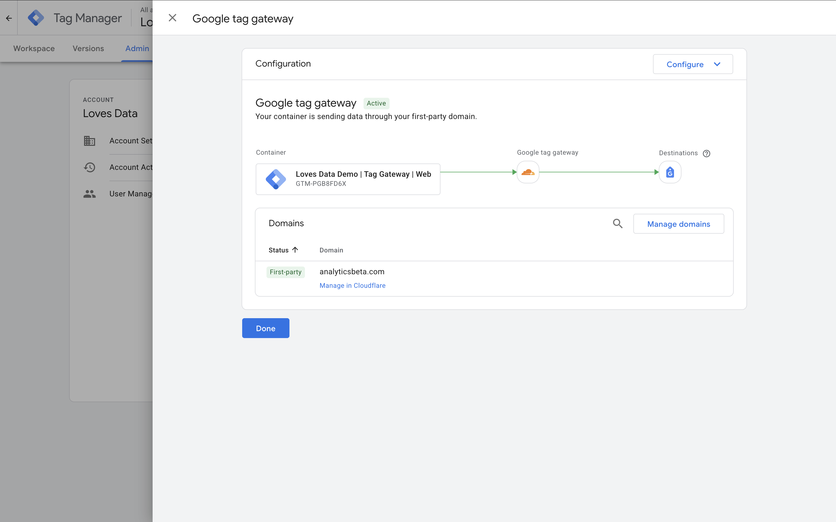Open the Manage in Cloudflare link
Viewport: 836px width, 522px height.
[x=352, y=286]
